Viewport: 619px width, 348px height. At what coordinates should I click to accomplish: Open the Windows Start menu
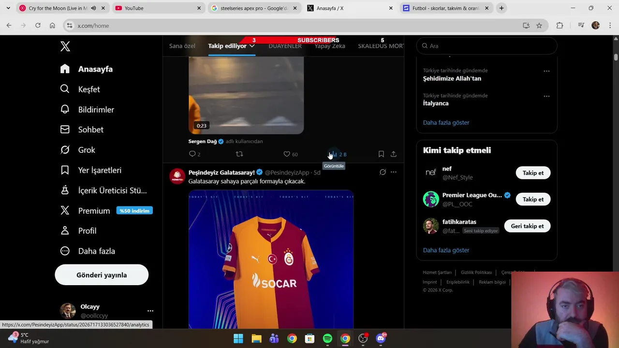238,339
